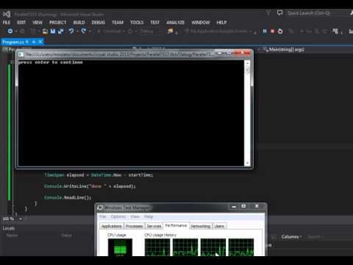Screen dimensions: 353x265
Task: Open Task Manager View menu
Action: click(135, 216)
